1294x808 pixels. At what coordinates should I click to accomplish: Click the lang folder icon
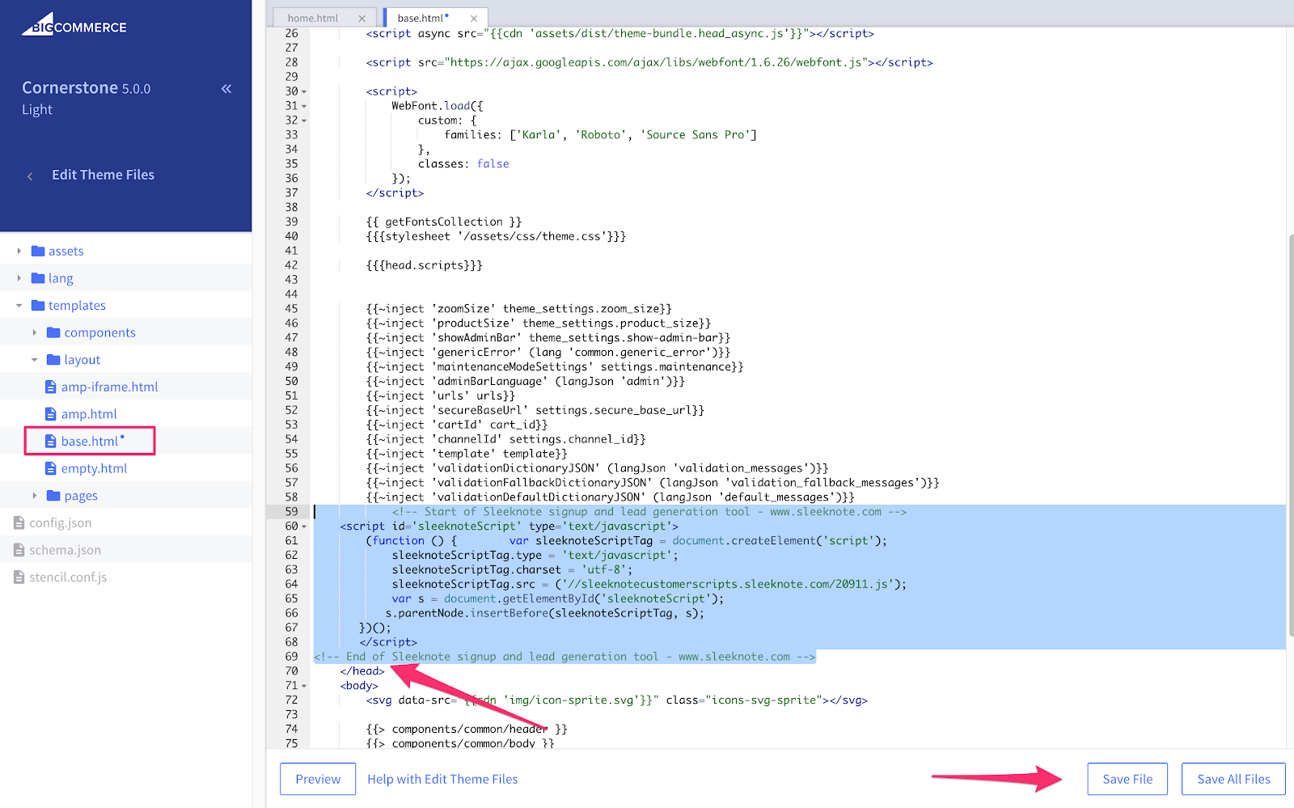pyautogui.click(x=38, y=278)
